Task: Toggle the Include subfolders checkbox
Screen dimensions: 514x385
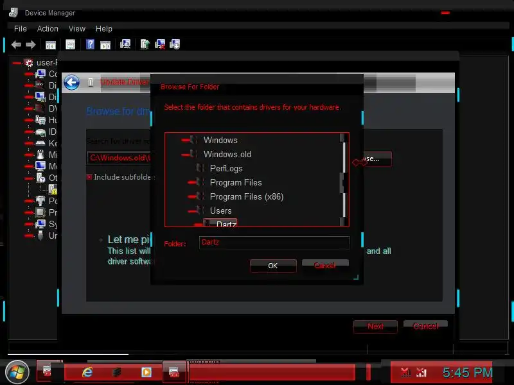Action: pos(89,177)
